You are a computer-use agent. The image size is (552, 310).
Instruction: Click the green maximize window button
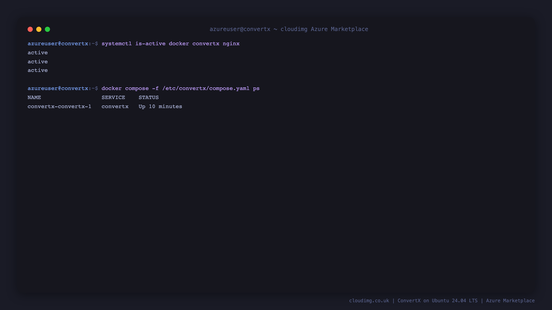tap(47, 29)
